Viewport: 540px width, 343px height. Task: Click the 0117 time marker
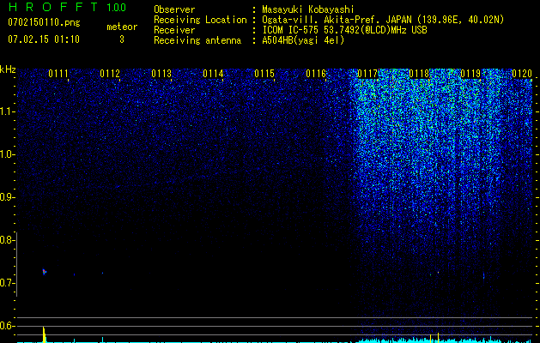tap(367, 74)
